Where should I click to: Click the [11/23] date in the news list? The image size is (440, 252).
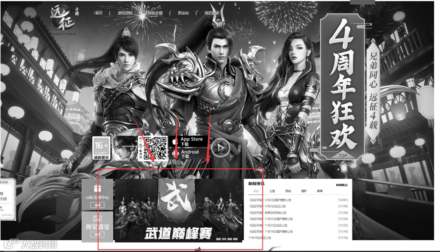[x=343, y=226]
